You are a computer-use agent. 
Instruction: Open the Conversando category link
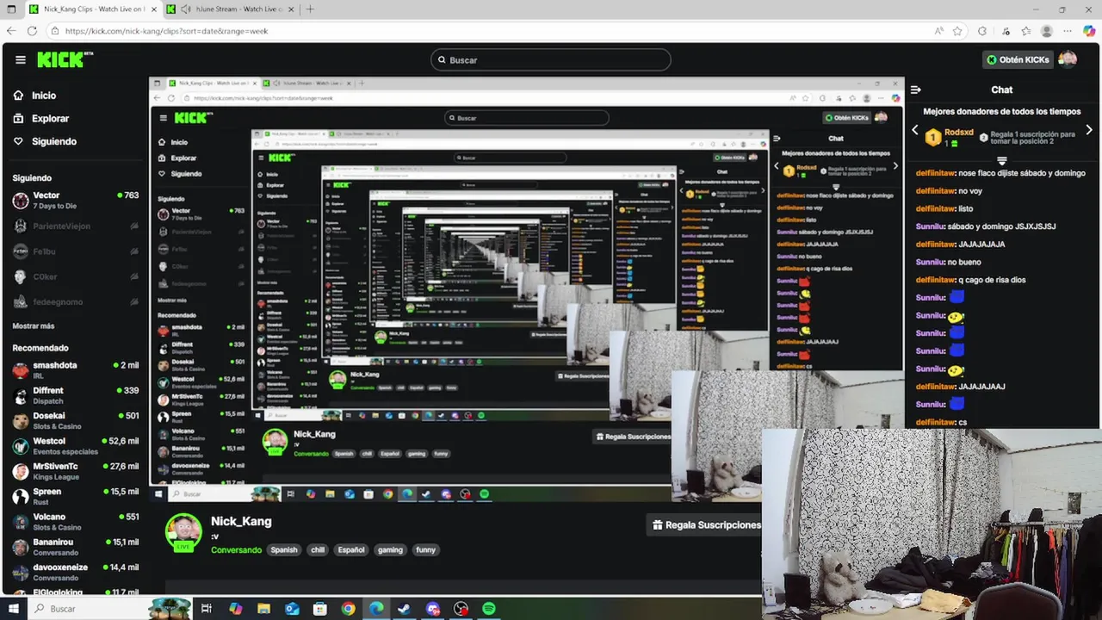pos(236,549)
